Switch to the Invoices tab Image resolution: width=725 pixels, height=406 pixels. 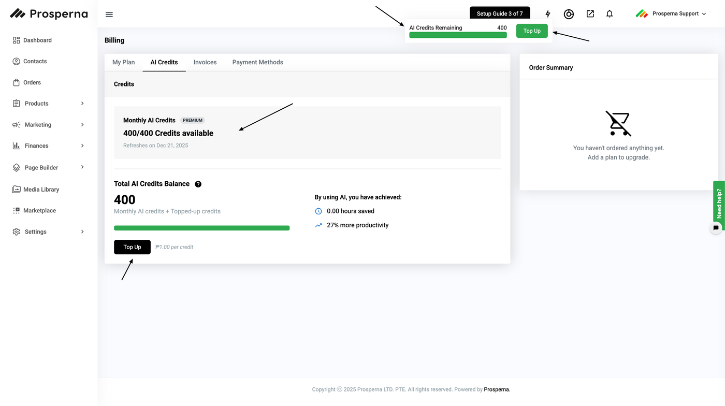(x=205, y=62)
